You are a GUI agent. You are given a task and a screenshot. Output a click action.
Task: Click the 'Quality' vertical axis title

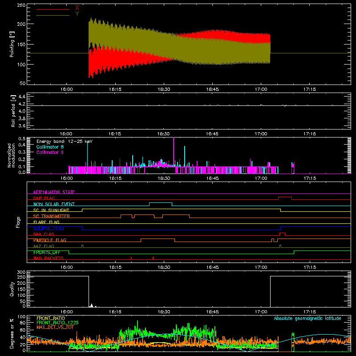pos(12,289)
